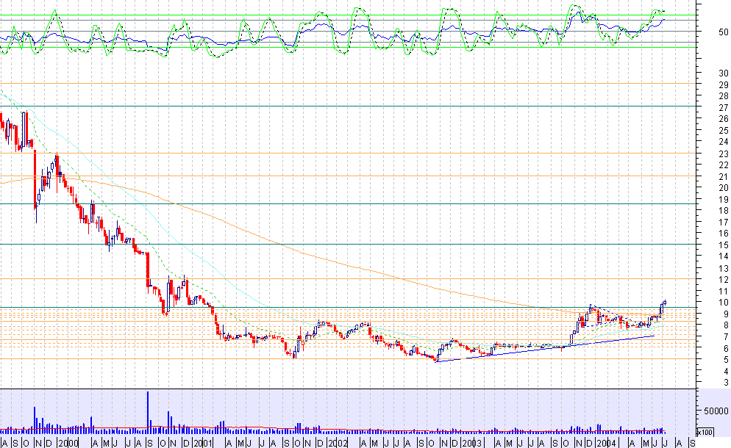Select price label 28 on price axis

click(724, 96)
